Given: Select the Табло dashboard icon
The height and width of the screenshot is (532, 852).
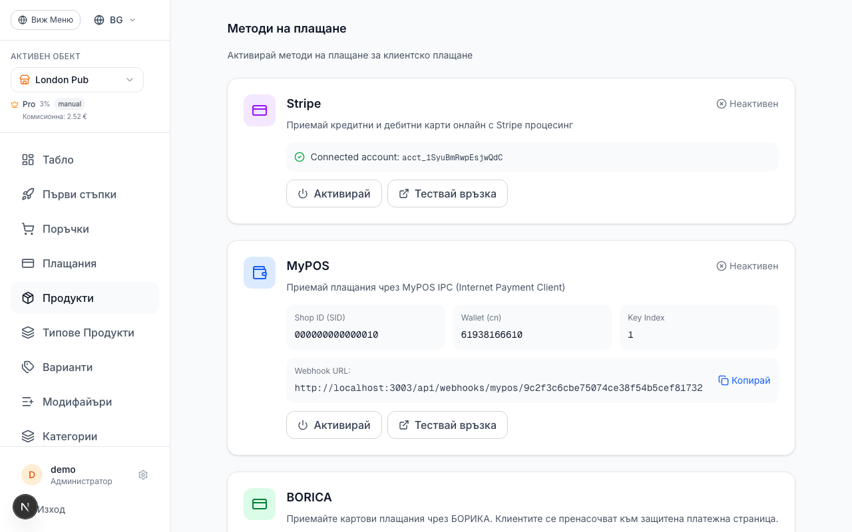Looking at the screenshot, I should coord(27,160).
